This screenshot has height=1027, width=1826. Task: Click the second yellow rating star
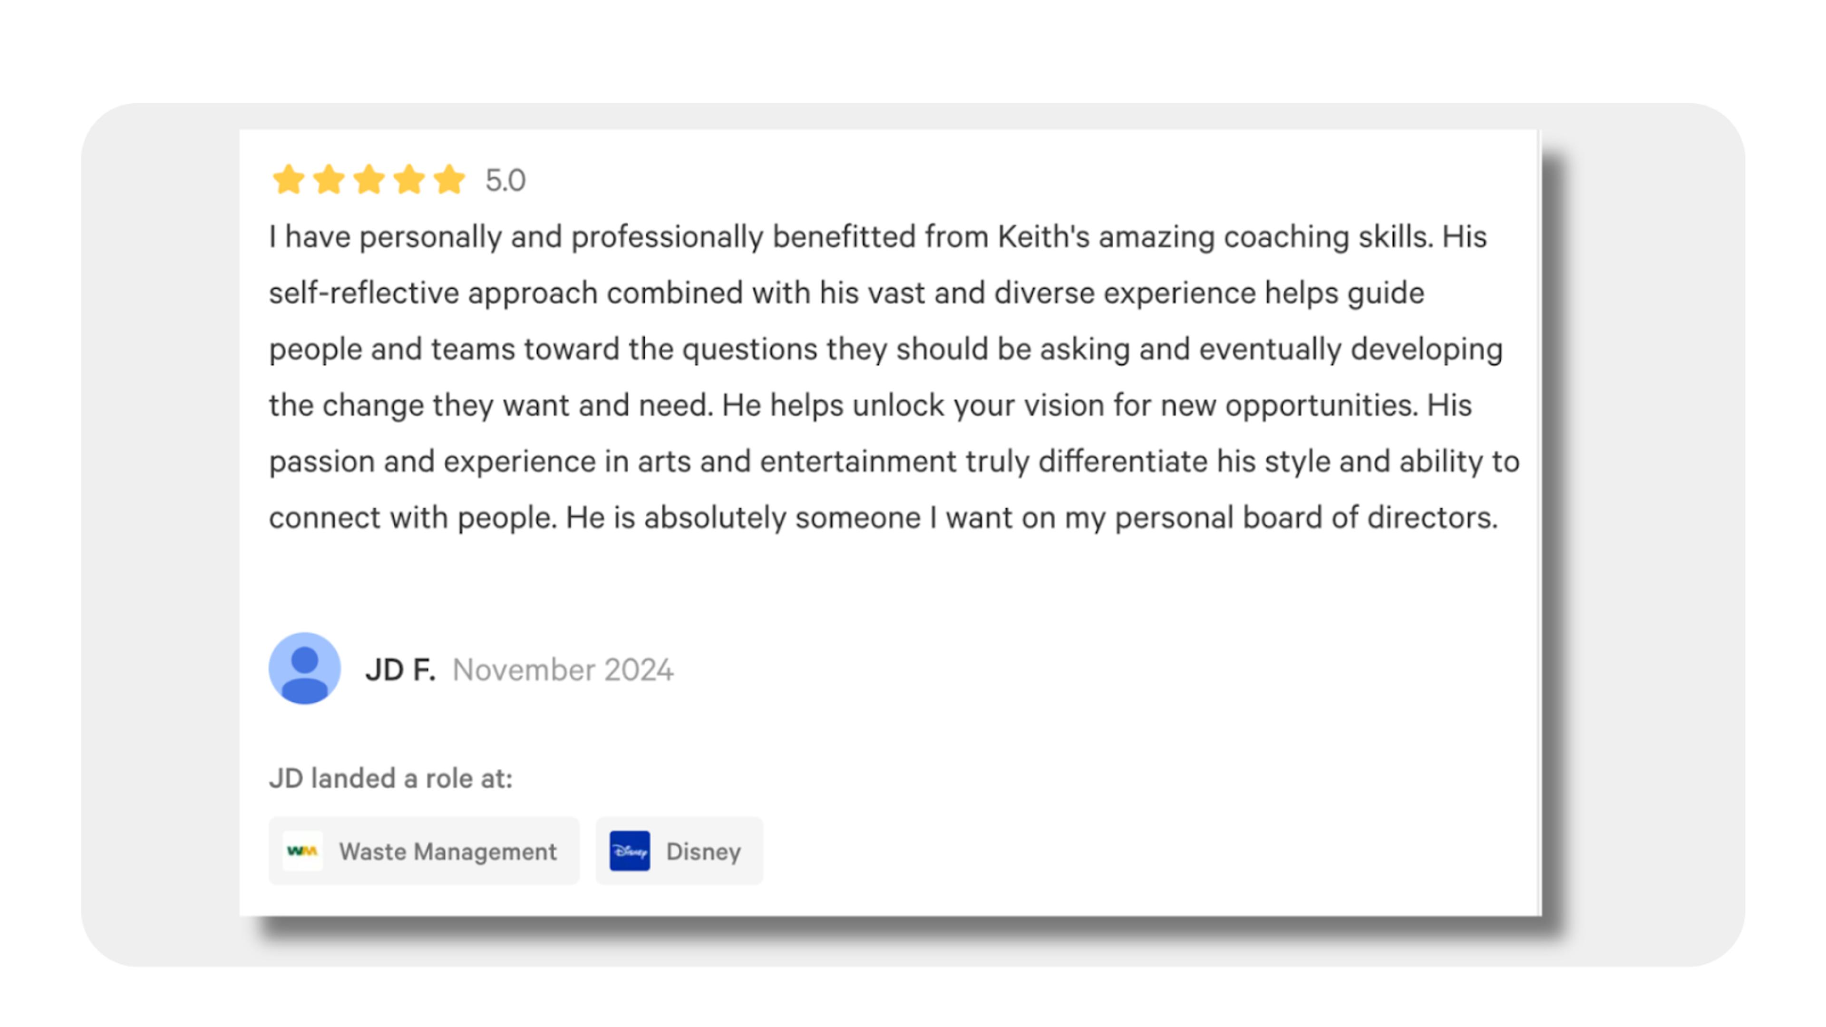pyautogui.click(x=329, y=179)
